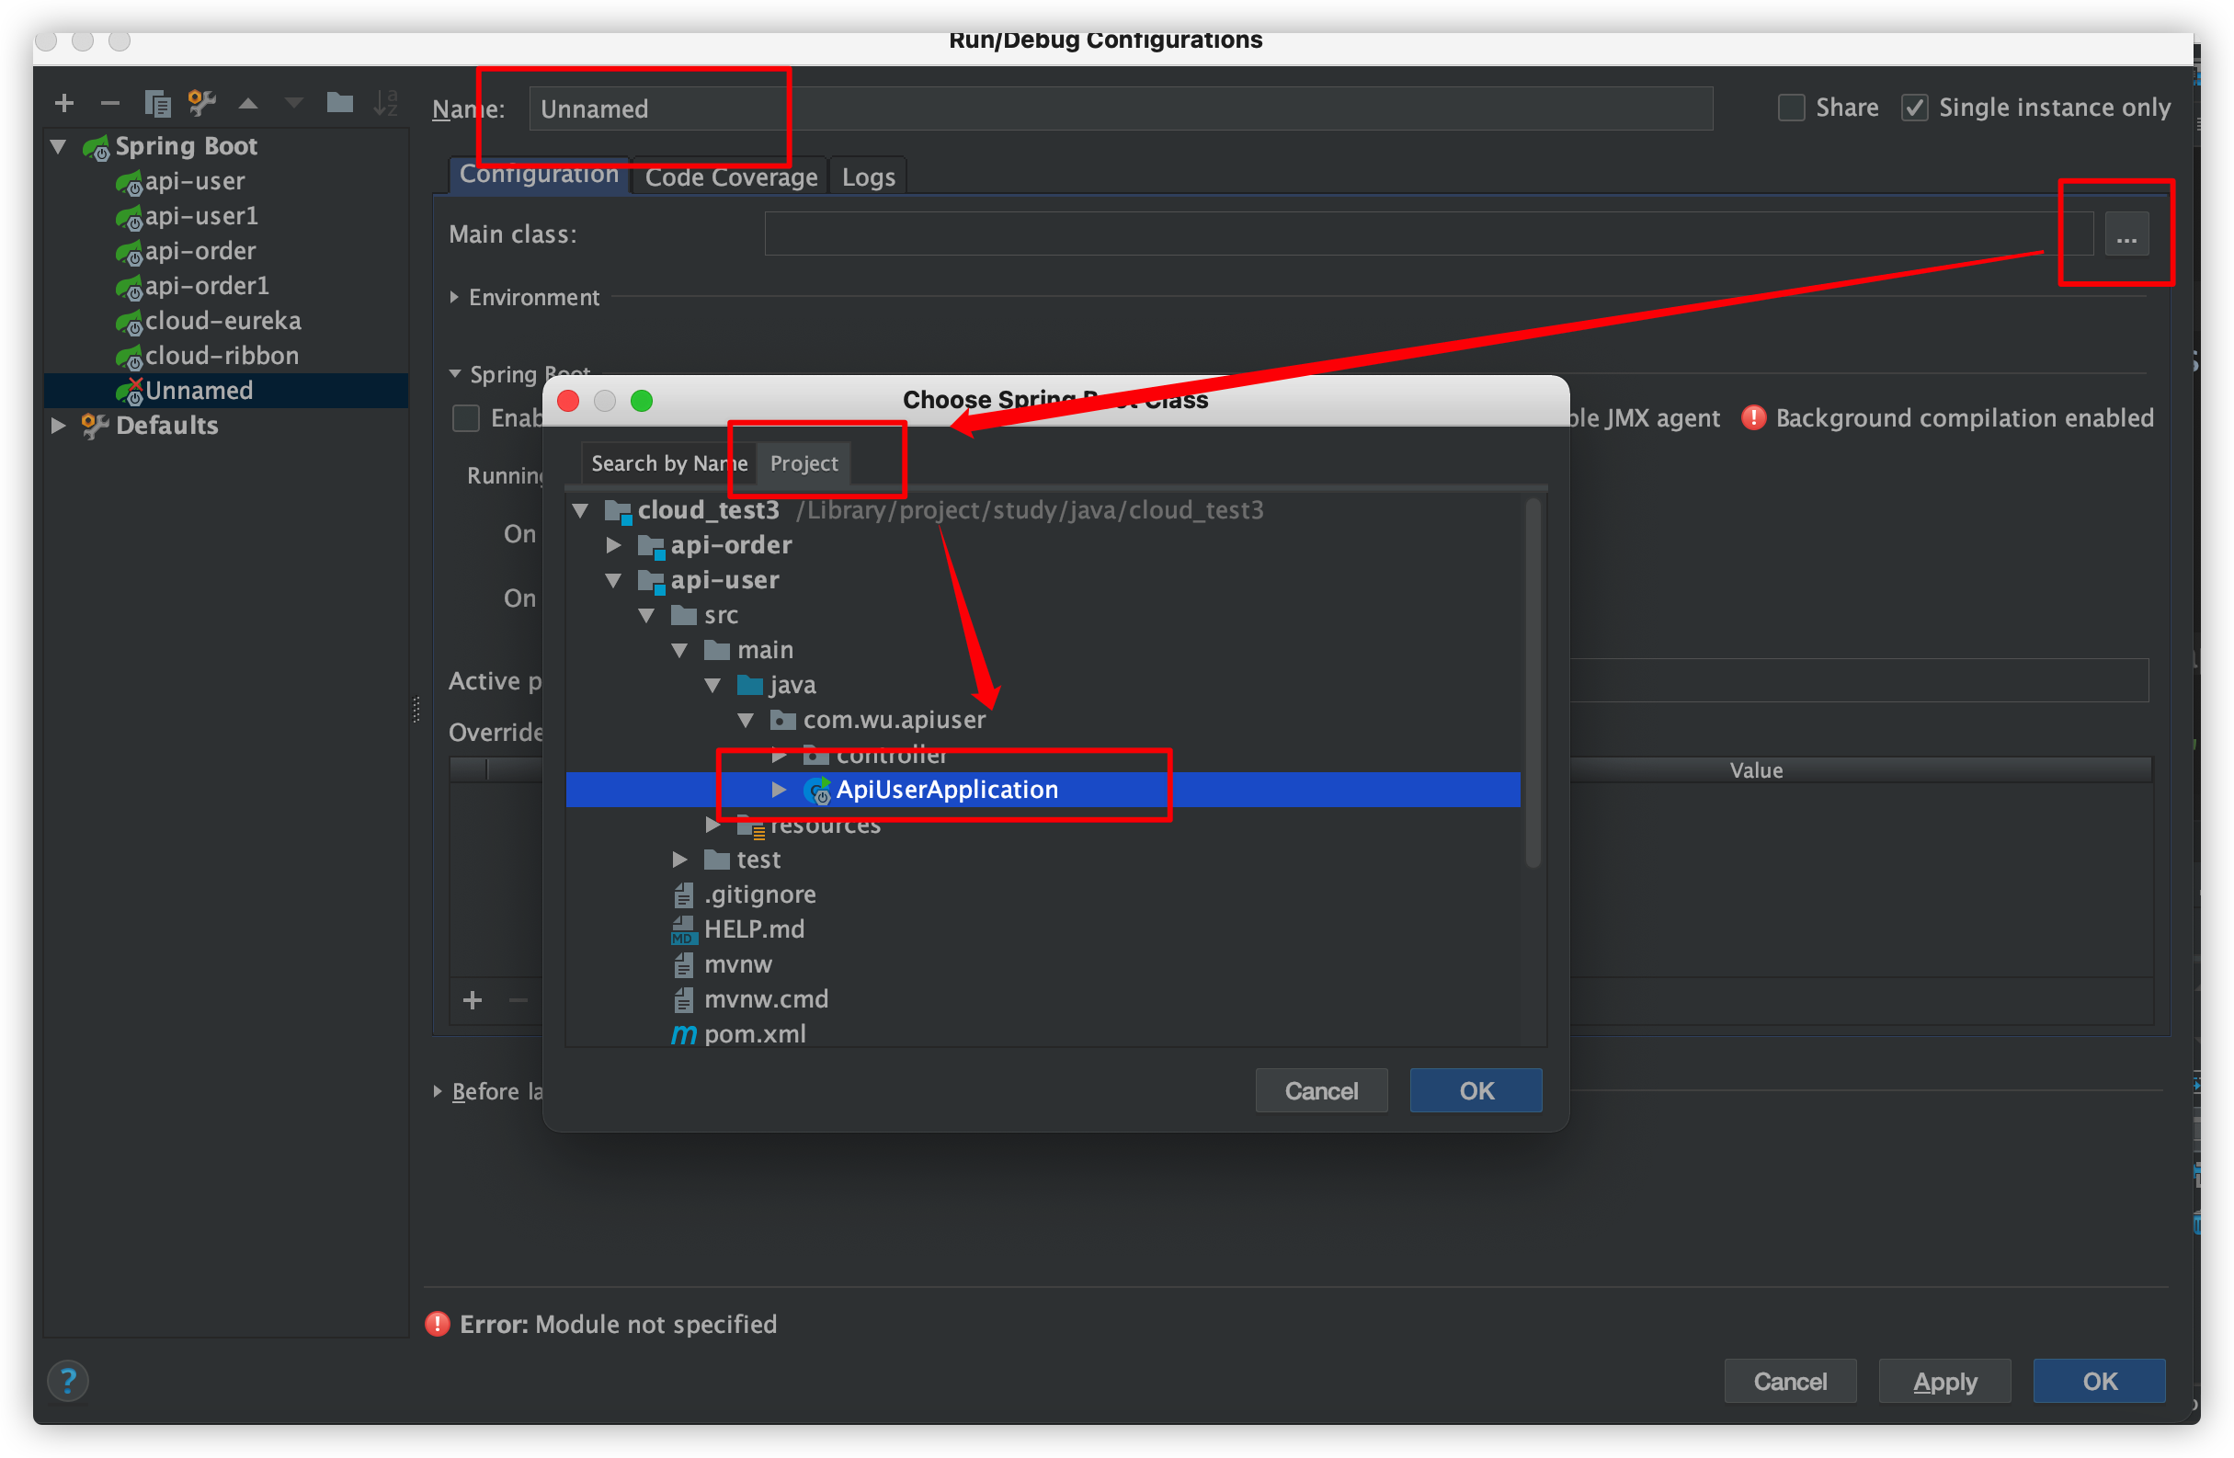Open main class browse ellipsis button
The width and height of the screenshot is (2234, 1458).
pos(2126,234)
